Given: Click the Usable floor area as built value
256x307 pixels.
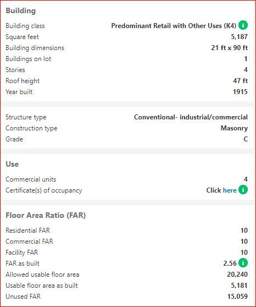Looking at the screenshot, I should (x=239, y=286).
